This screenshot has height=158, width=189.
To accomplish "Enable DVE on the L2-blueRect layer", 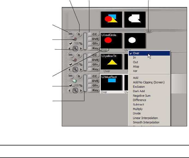I will 89,81.
